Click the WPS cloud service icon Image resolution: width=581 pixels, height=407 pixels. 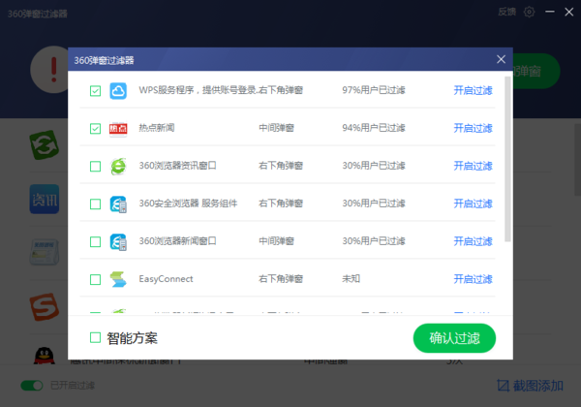pyautogui.click(x=118, y=91)
